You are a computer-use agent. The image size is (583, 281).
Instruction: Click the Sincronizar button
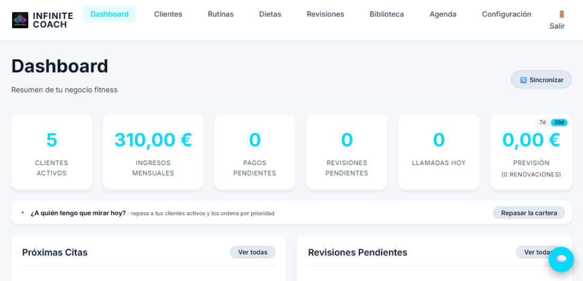(541, 80)
